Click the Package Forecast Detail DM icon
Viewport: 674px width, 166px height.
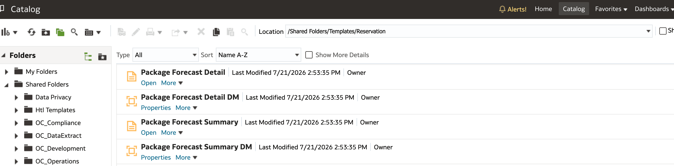pyautogui.click(x=132, y=101)
